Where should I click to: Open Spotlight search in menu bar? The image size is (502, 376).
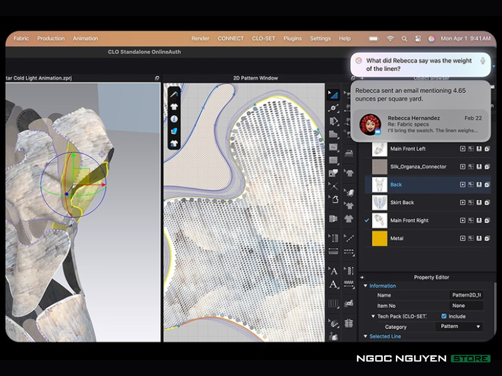tap(404, 38)
